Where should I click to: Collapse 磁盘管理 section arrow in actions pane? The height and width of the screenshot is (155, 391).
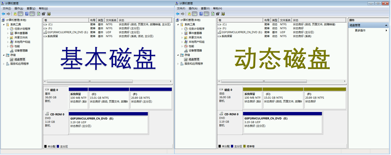tap(386, 25)
